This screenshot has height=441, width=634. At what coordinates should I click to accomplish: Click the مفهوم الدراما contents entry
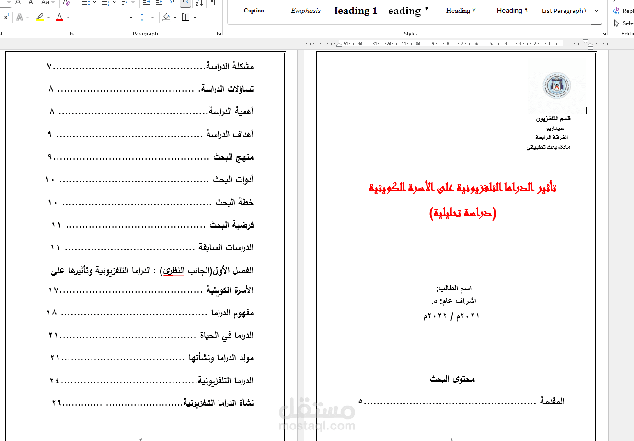pos(150,313)
